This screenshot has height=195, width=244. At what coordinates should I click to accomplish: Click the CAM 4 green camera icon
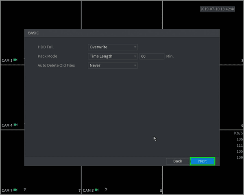[15, 125]
